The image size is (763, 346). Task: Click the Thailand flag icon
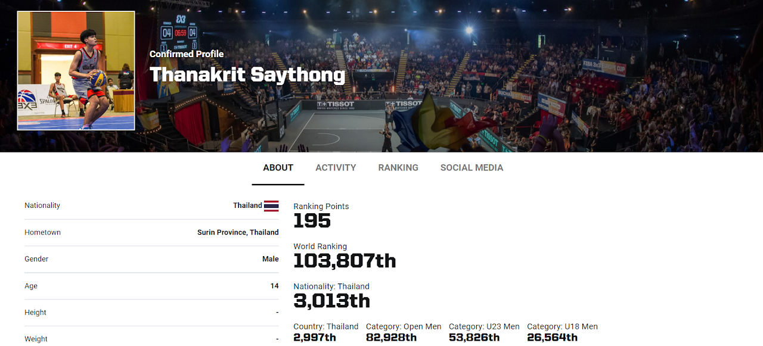click(271, 206)
